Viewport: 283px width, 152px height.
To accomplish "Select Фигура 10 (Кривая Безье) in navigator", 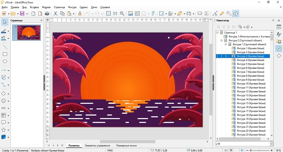I will pos(251,84).
